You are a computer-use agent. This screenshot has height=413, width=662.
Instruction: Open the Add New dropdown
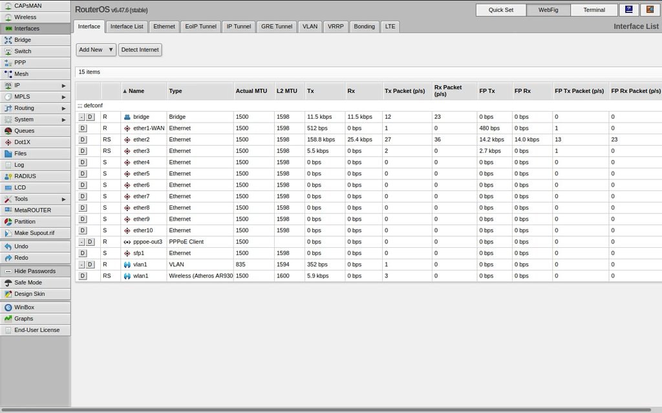(96, 50)
